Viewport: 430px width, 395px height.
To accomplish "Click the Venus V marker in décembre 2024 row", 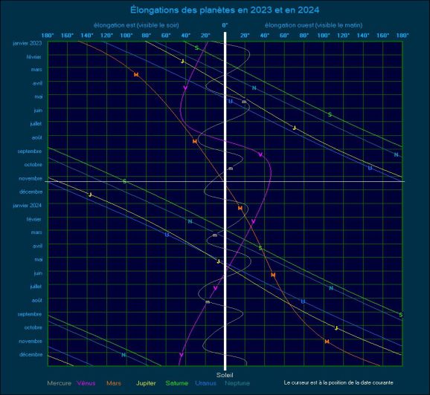I will pyautogui.click(x=181, y=354).
